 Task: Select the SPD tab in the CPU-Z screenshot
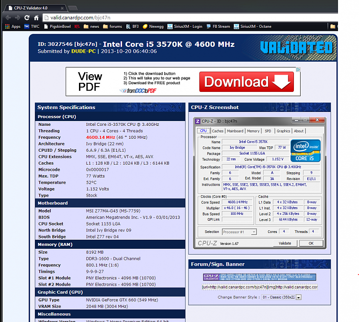click(x=268, y=131)
